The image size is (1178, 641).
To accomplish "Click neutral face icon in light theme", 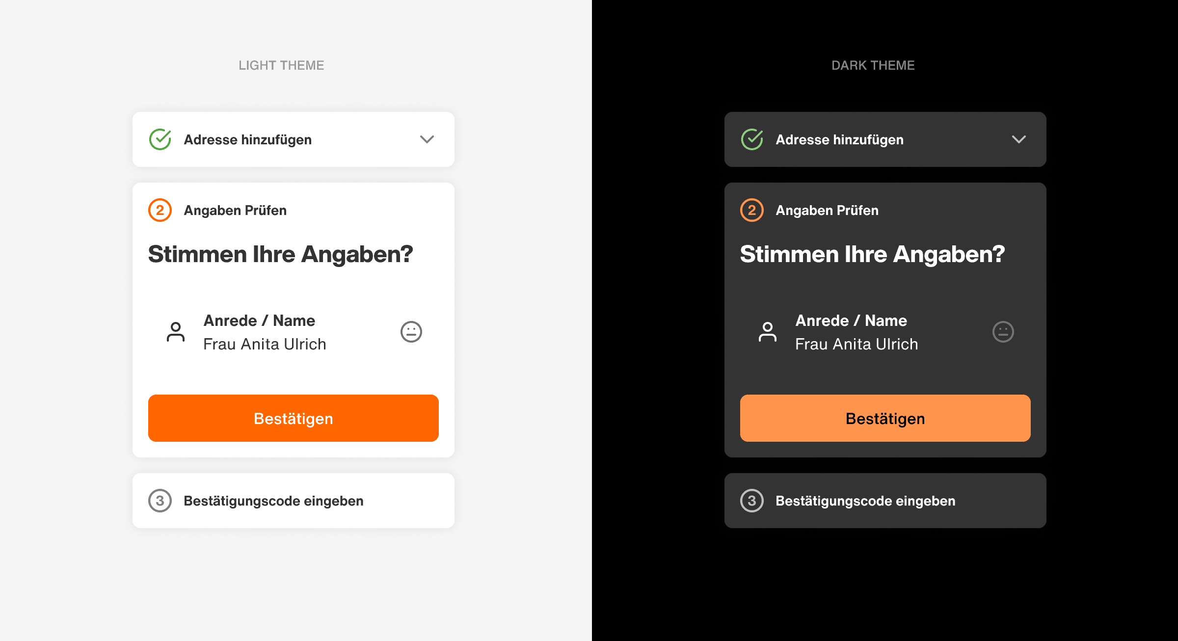I will 411,332.
